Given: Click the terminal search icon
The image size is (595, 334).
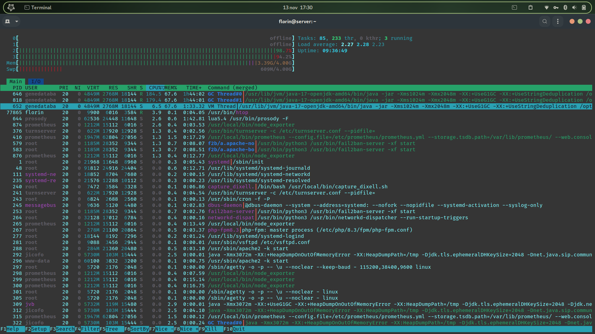Looking at the screenshot, I should 545,21.
